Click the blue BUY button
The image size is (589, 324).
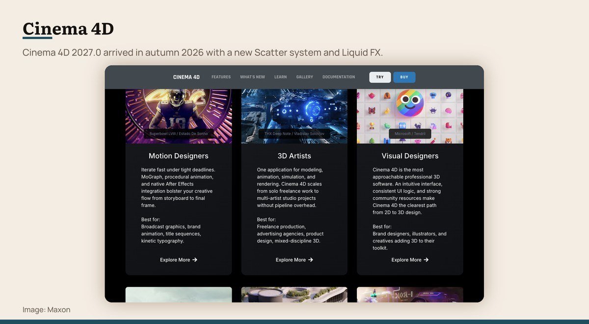coord(404,77)
